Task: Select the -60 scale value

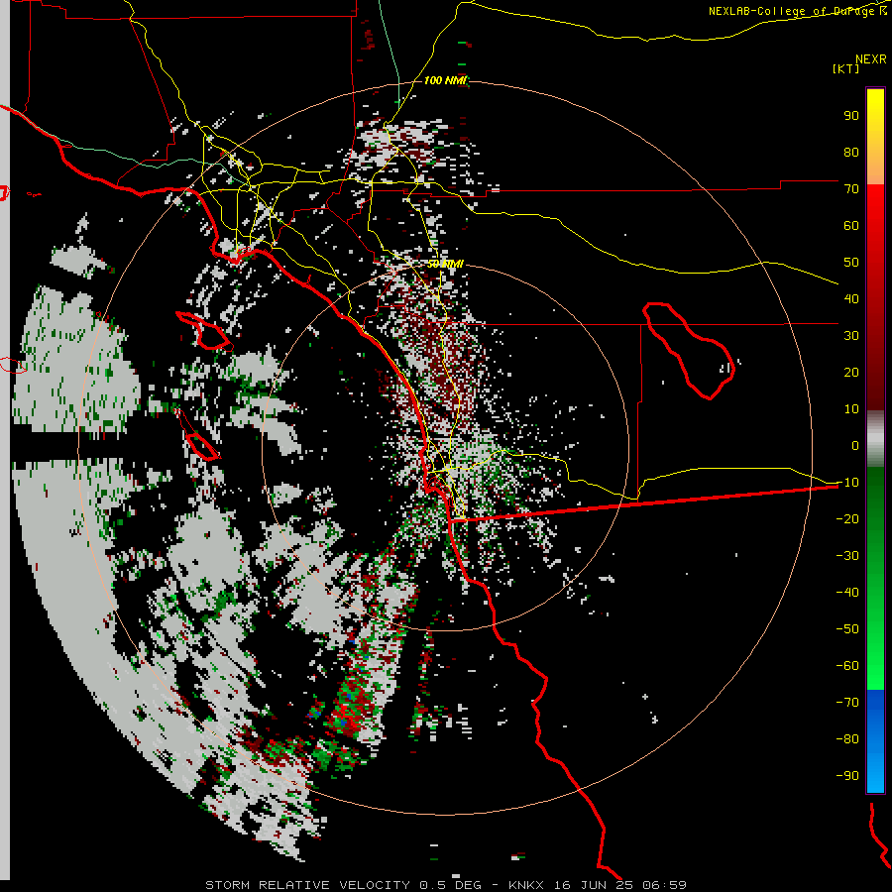Action: coord(847,666)
